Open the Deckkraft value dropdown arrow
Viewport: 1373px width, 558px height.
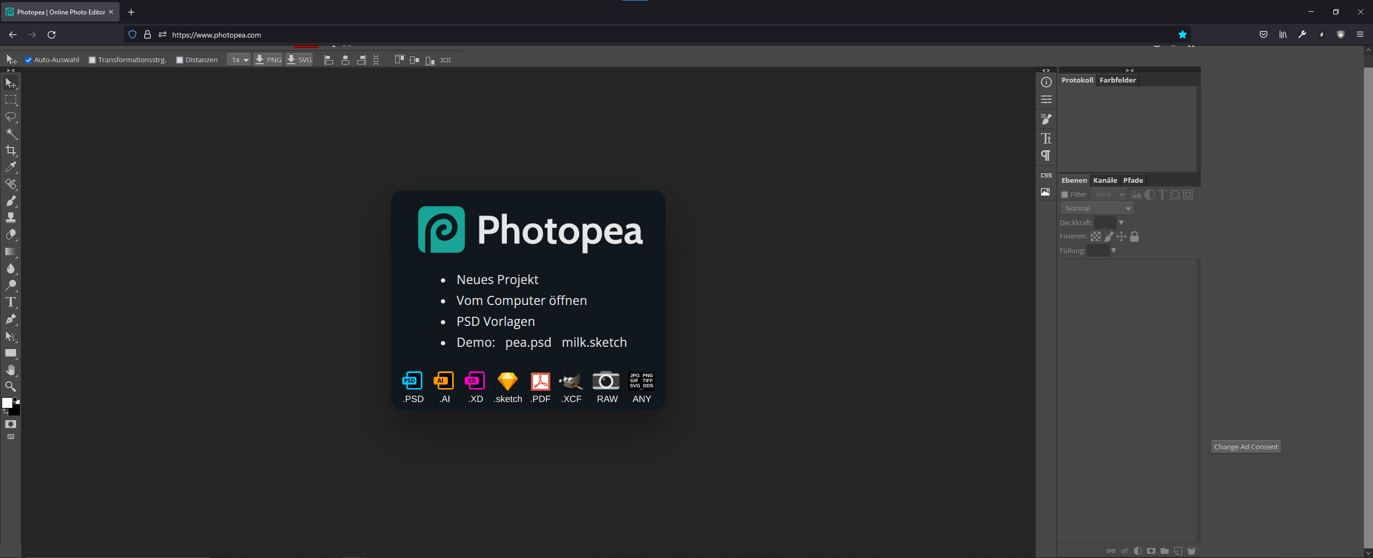(x=1121, y=222)
